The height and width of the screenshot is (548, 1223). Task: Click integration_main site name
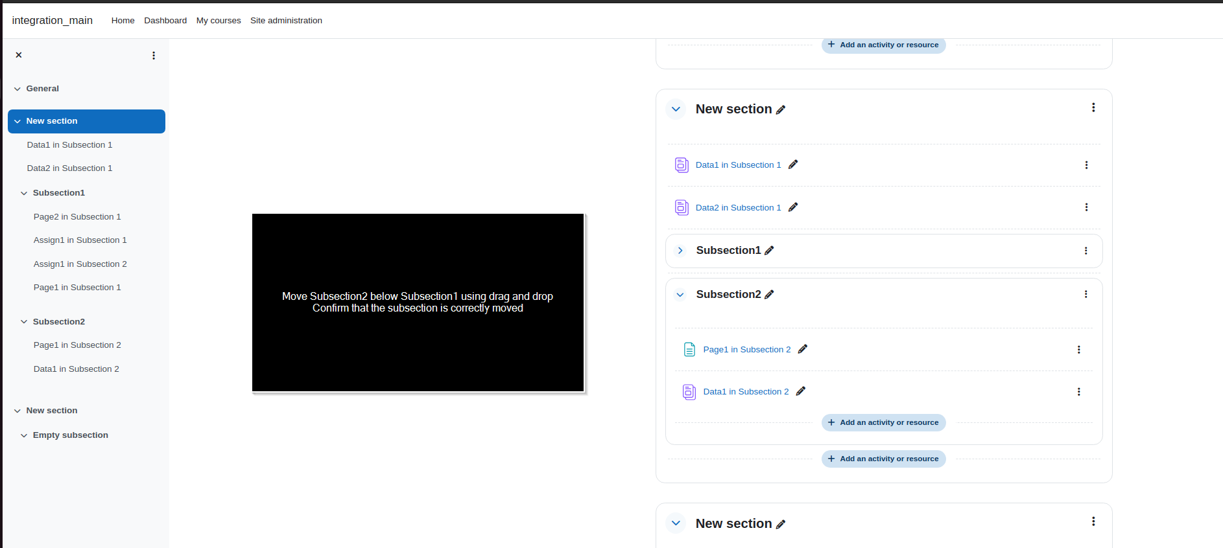tap(52, 20)
